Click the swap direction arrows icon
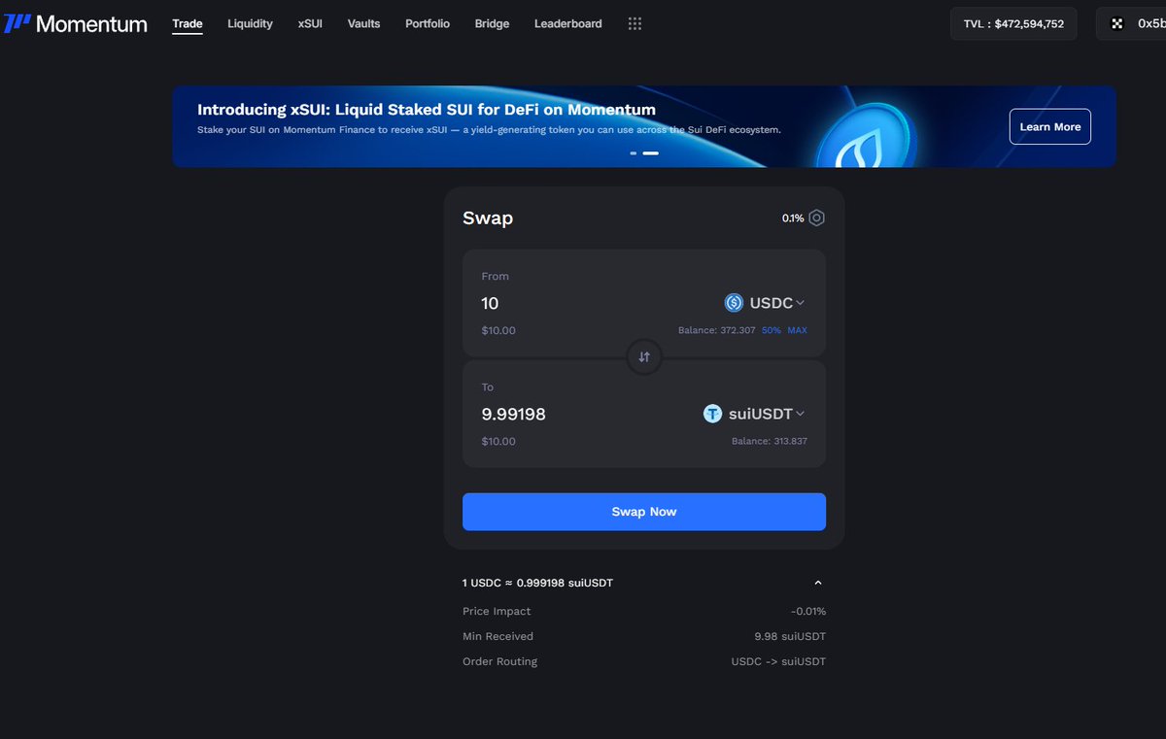The image size is (1166, 739). pyautogui.click(x=644, y=357)
